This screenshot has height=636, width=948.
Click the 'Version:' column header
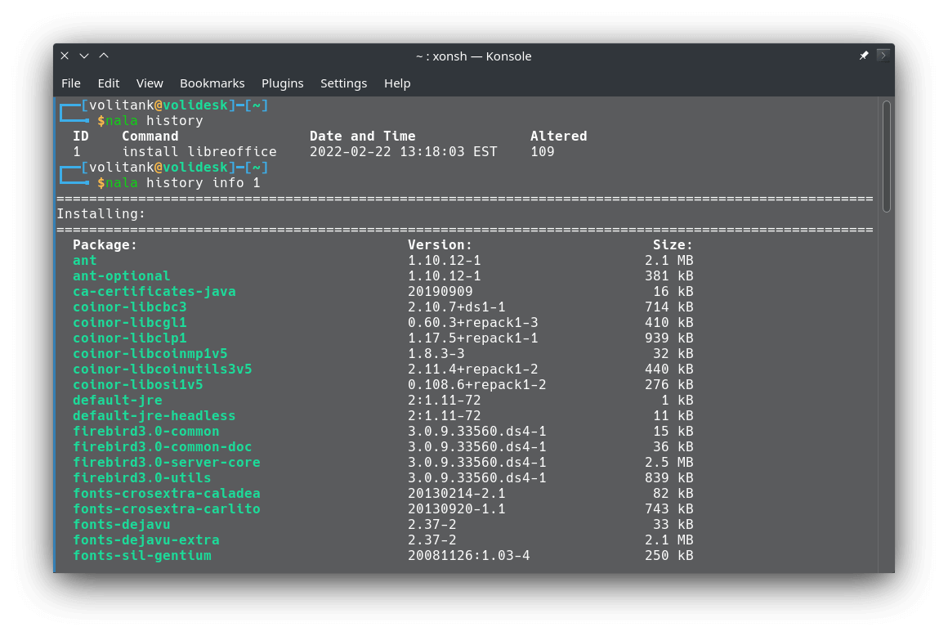(440, 245)
